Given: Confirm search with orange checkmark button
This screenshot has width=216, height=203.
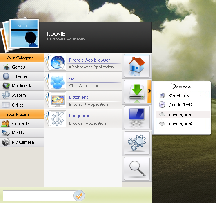Looking at the screenshot, I should click(79, 196).
